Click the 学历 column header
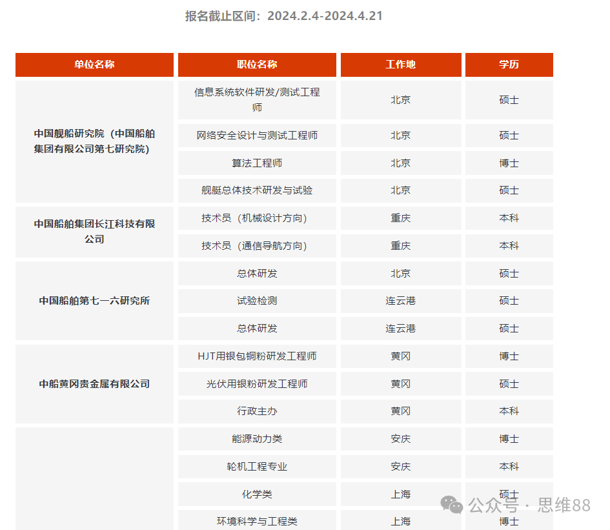The image size is (610, 530). point(509,65)
